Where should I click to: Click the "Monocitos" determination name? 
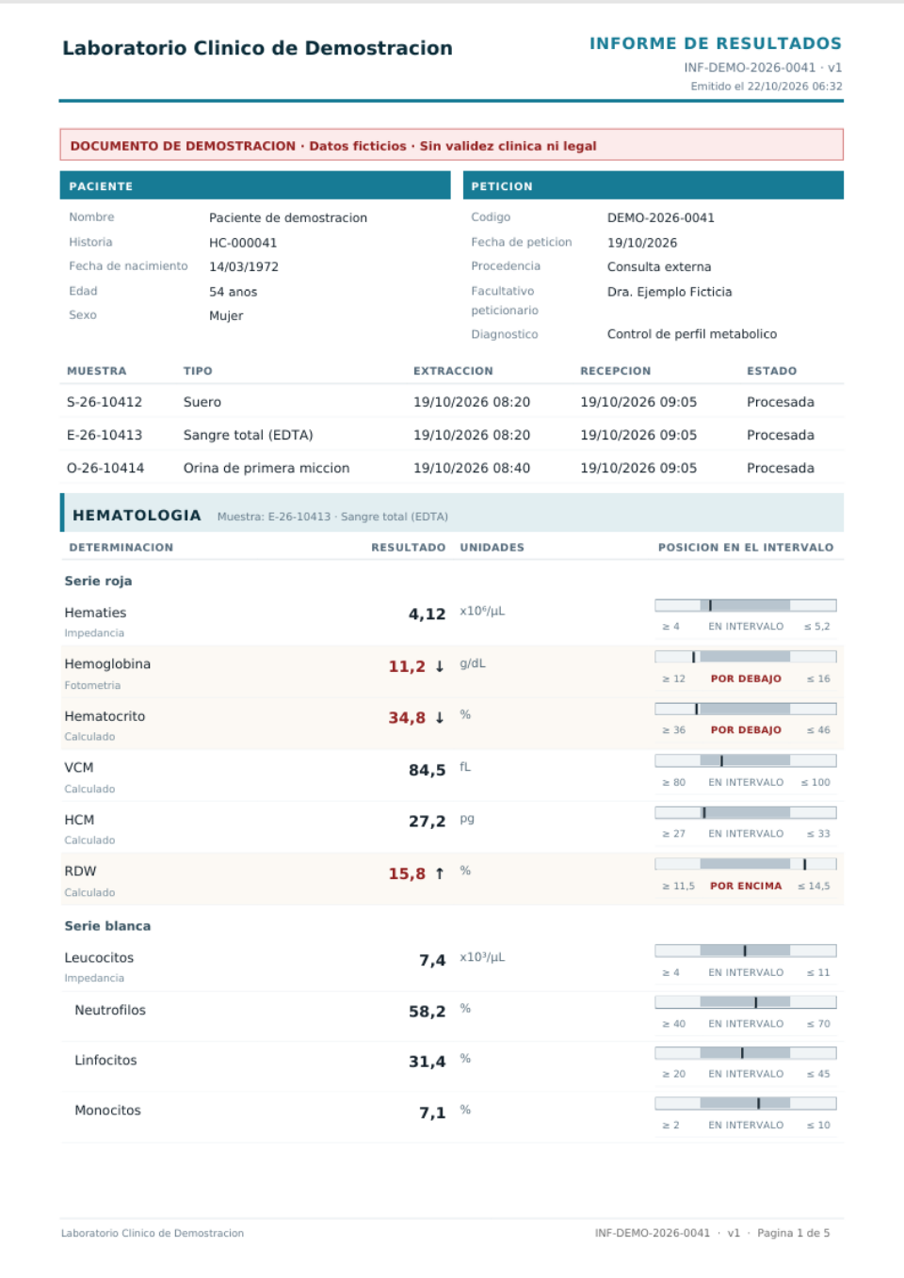(107, 1110)
